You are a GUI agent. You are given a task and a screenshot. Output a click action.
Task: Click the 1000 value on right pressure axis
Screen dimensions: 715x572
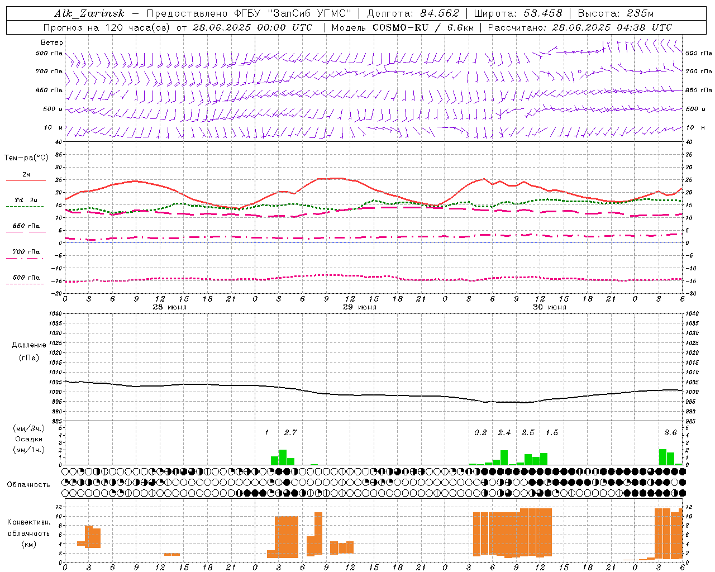[x=692, y=392]
